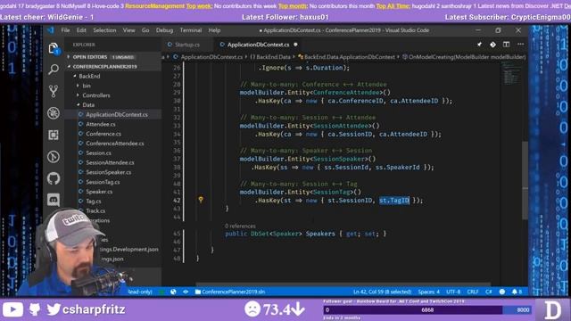This screenshot has width=571, height=321.
Task: Click the OnModelCreating breadcrumb segment
Action: click(x=464, y=57)
